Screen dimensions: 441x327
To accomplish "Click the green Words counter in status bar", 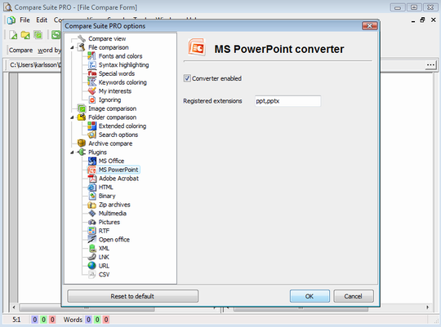I will [x=97, y=320].
